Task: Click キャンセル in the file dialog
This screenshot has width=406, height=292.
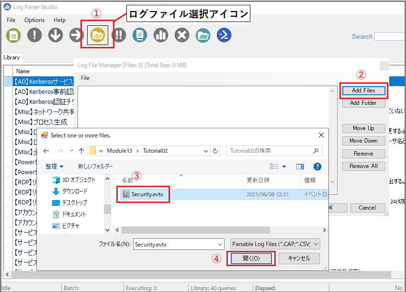Action: click(299, 258)
